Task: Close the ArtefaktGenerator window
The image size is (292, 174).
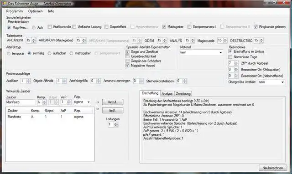Action: pos(284,2)
